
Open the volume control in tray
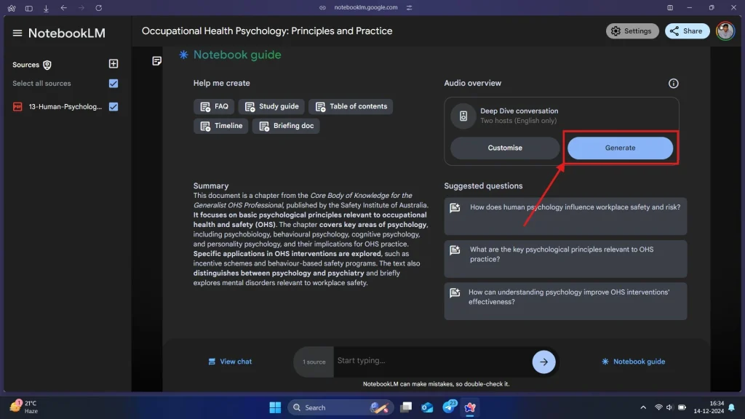[669, 407]
